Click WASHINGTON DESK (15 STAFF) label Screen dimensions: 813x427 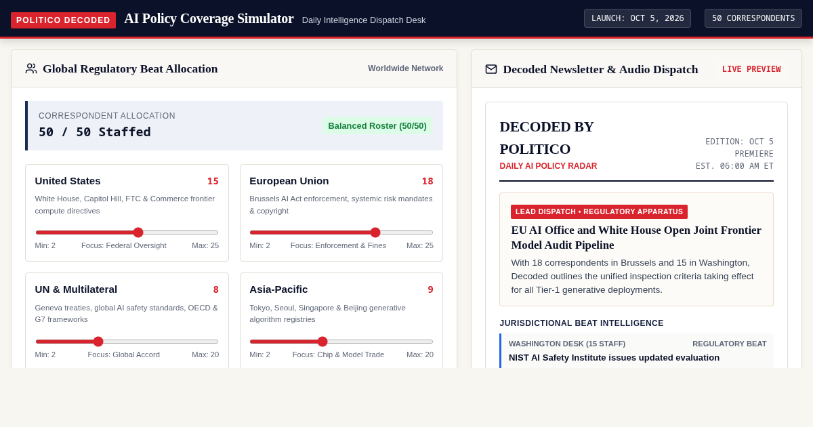tap(567, 344)
